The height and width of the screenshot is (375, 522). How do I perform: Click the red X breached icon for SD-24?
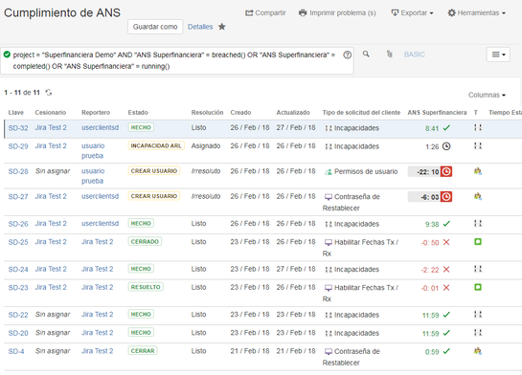[446, 269]
